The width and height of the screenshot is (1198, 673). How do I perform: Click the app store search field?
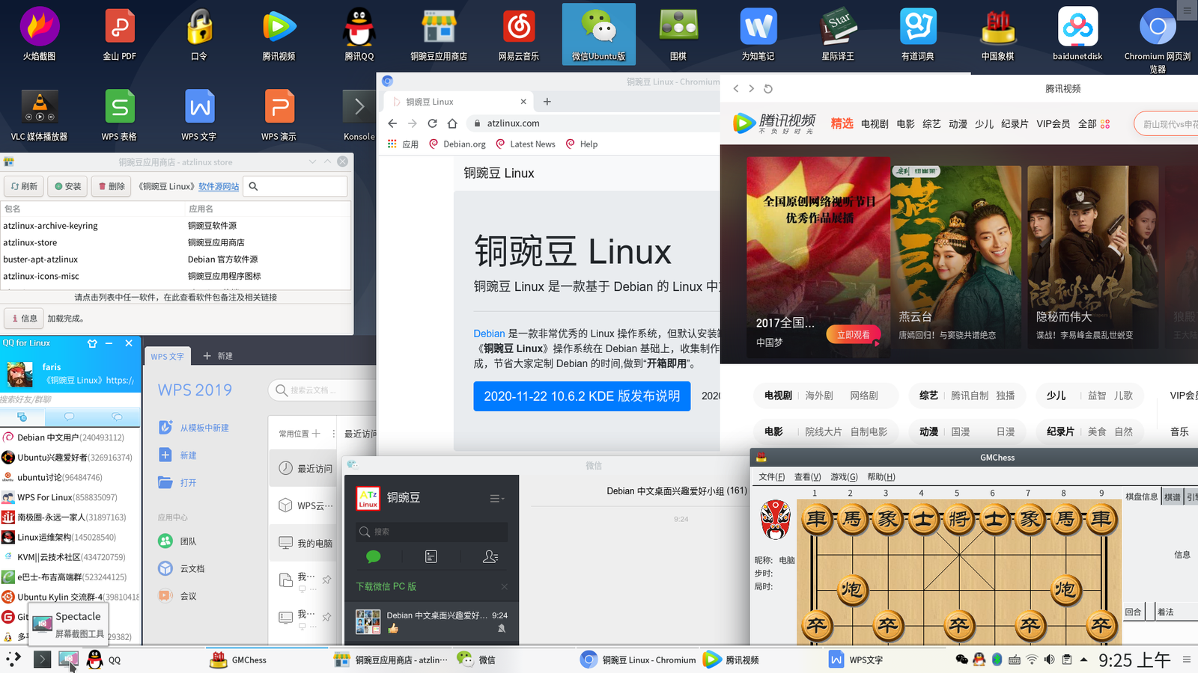click(297, 186)
